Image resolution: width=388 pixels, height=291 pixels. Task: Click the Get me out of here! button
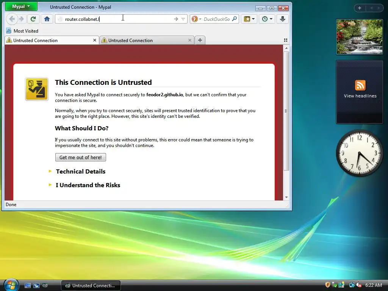81,157
